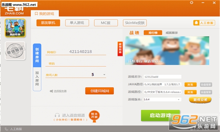Focus the 密码 password field
The width and height of the screenshot is (220, 132).
[76, 63]
